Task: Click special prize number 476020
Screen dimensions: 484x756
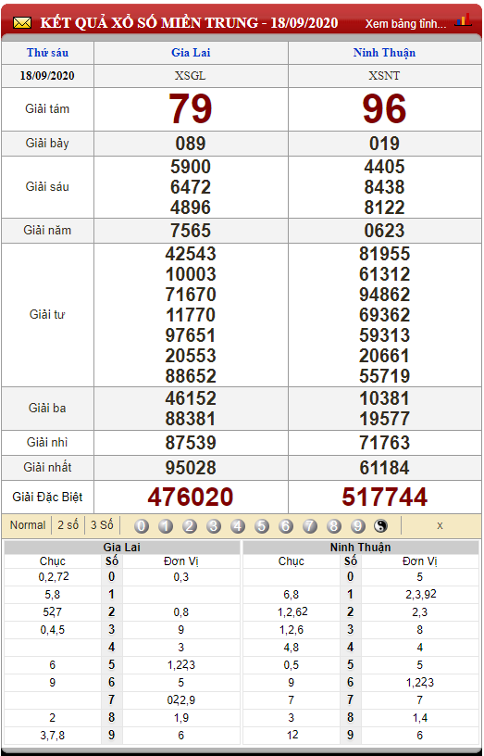Action: pyautogui.click(x=191, y=498)
